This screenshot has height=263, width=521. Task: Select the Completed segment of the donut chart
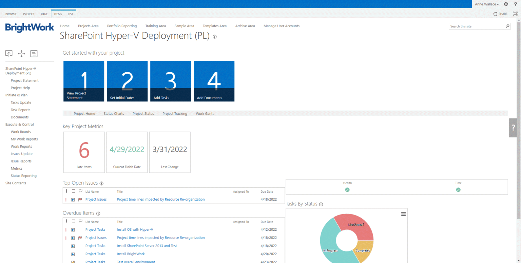[x=363, y=250]
